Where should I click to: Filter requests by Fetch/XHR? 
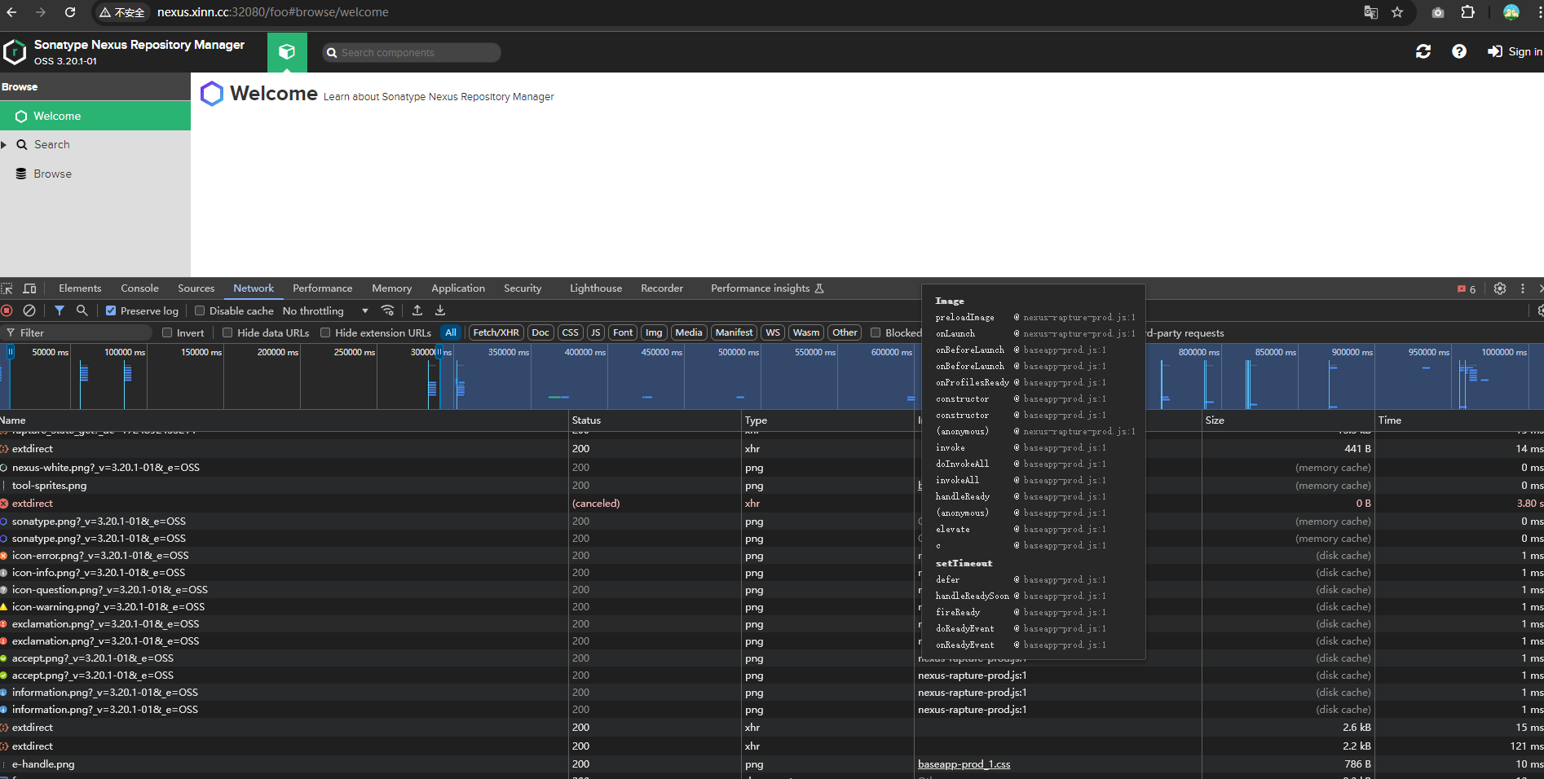(496, 332)
